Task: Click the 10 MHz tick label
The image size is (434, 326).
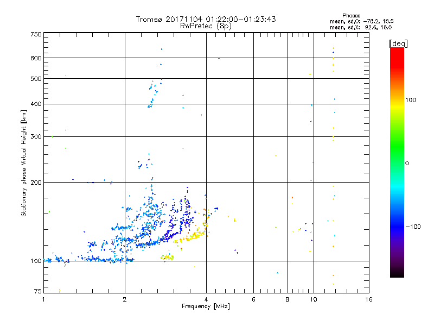Action: point(314,299)
